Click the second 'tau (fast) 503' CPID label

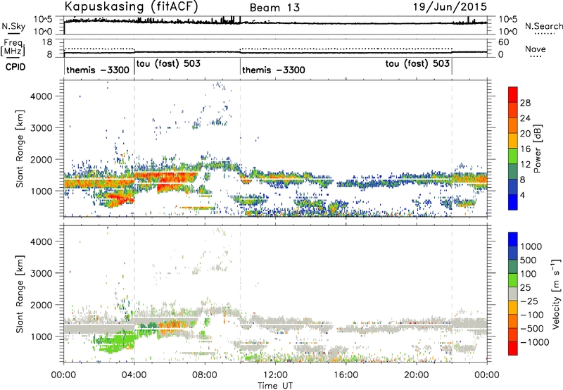click(417, 63)
